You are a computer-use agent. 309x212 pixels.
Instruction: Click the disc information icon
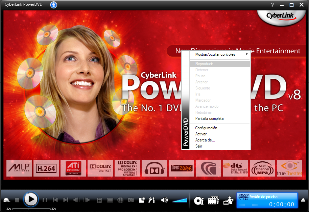(199, 200)
